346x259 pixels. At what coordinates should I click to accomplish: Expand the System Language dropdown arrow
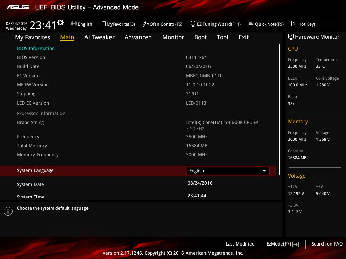[x=264, y=171]
